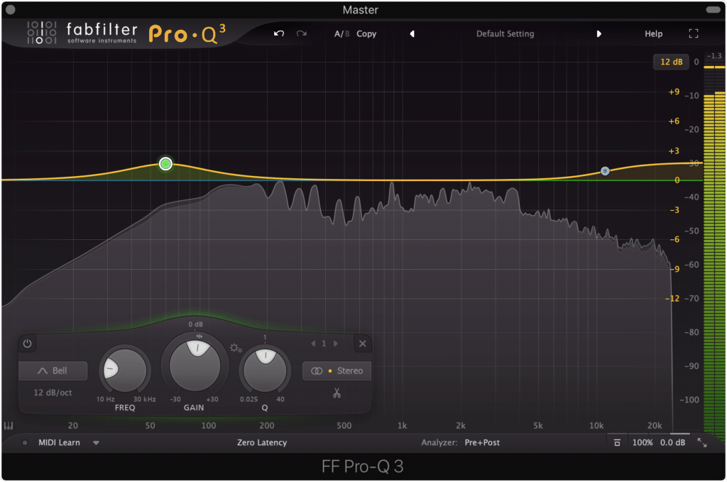Click the FREQ knob

point(124,370)
